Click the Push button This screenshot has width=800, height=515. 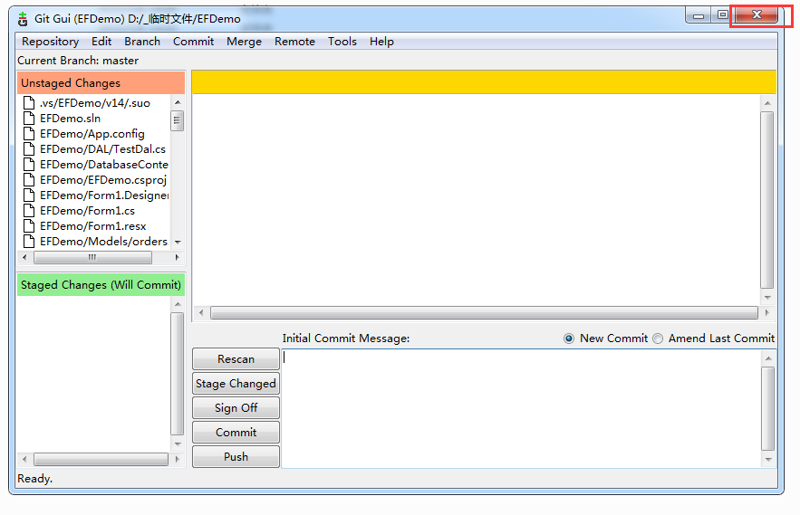point(236,457)
